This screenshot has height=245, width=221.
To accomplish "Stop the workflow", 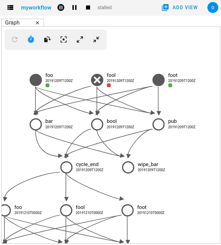I will (88, 7).
